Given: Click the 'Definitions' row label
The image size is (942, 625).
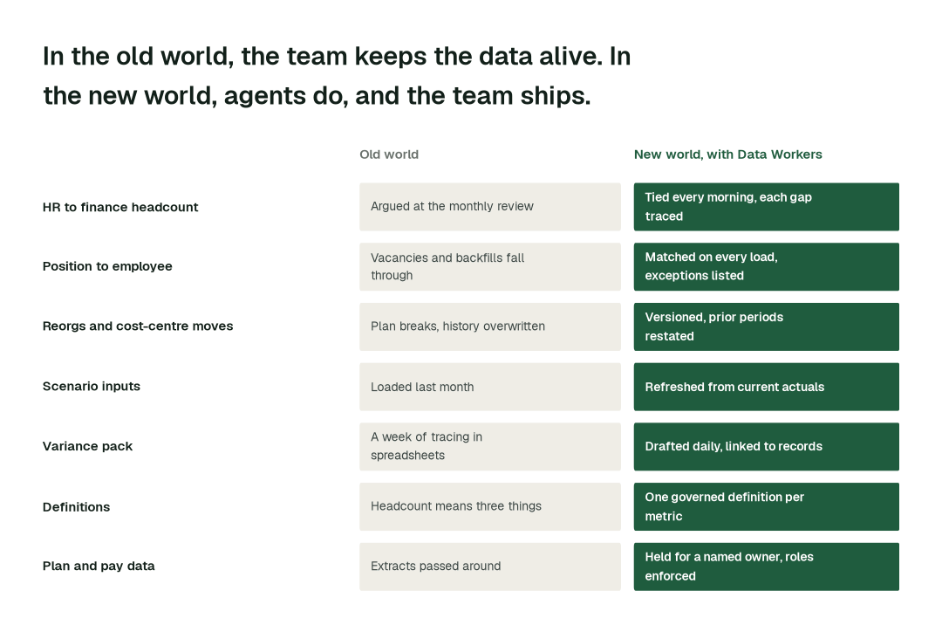Looking at the screenshot, I should [76, 506].
